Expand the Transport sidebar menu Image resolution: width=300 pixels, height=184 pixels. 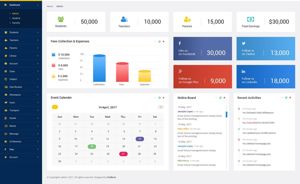click(38, 110)
